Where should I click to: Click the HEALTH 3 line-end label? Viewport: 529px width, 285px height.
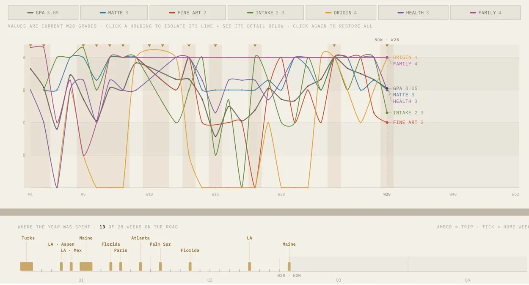(405, 101)
